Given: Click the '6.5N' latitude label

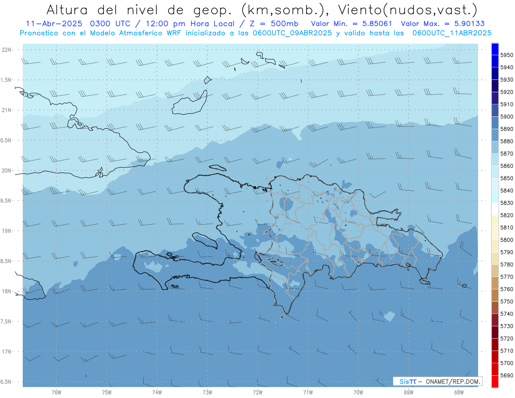Looking at the screenshot, I should point(6,382).
